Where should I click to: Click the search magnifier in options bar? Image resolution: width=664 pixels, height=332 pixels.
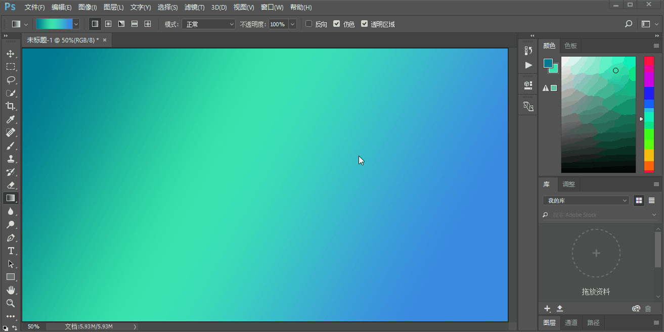[629, 24]
